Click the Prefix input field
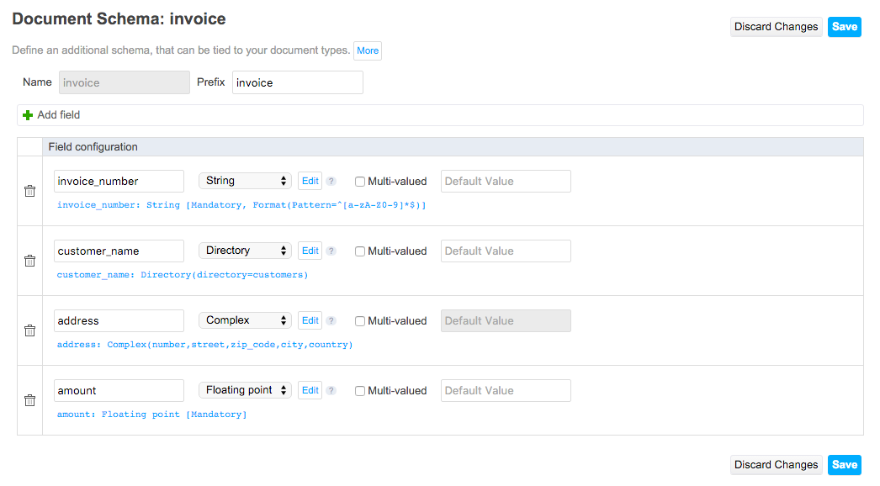880x486 pixels. click(298, 82)
